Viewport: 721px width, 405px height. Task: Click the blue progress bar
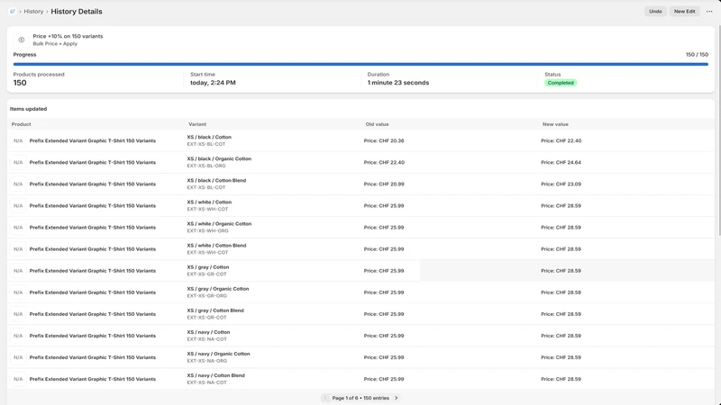point(360,64)
